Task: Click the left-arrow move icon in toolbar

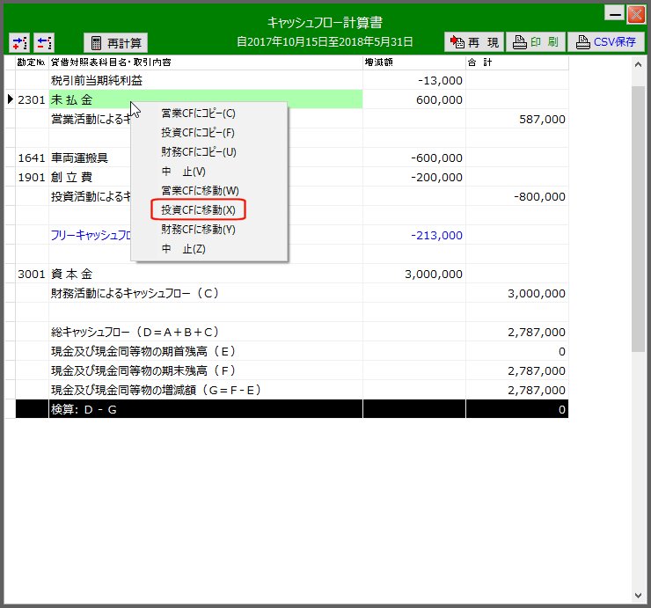Action: (x=44, y=42)
